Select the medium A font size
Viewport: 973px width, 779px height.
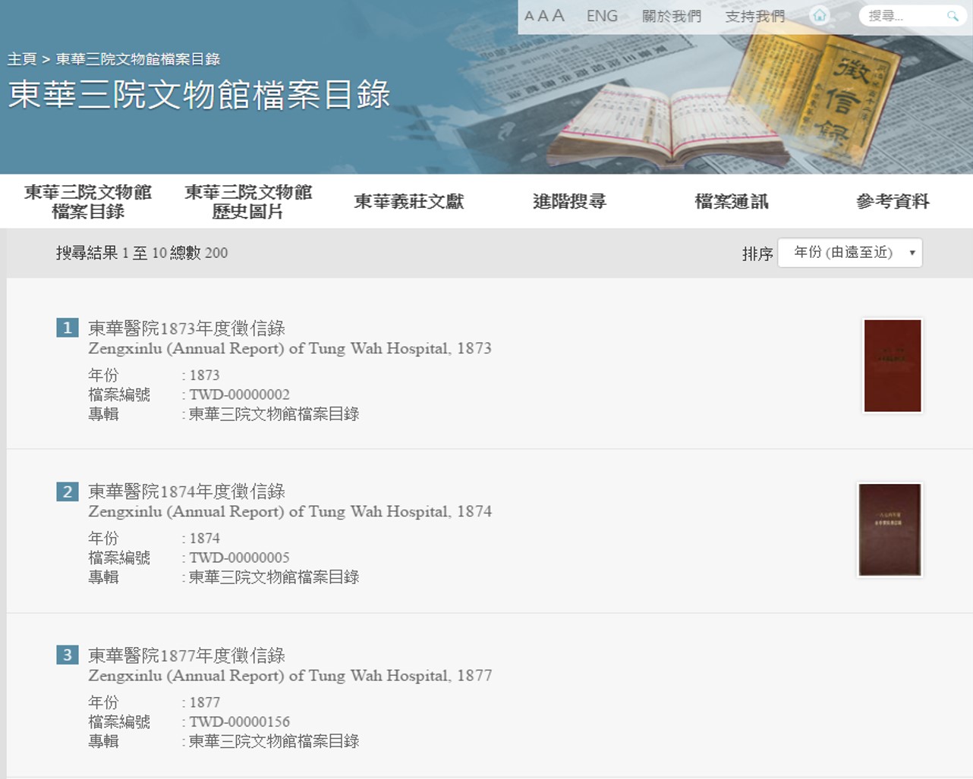pyautogui.click(x=543, y=16)
